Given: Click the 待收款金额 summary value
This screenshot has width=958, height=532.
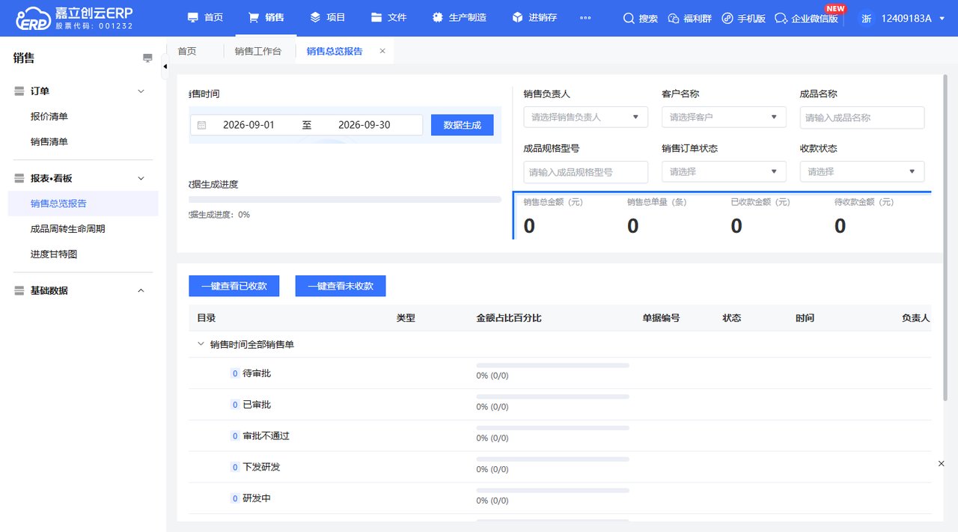Looking at the screenshot, I should [840, 226].
